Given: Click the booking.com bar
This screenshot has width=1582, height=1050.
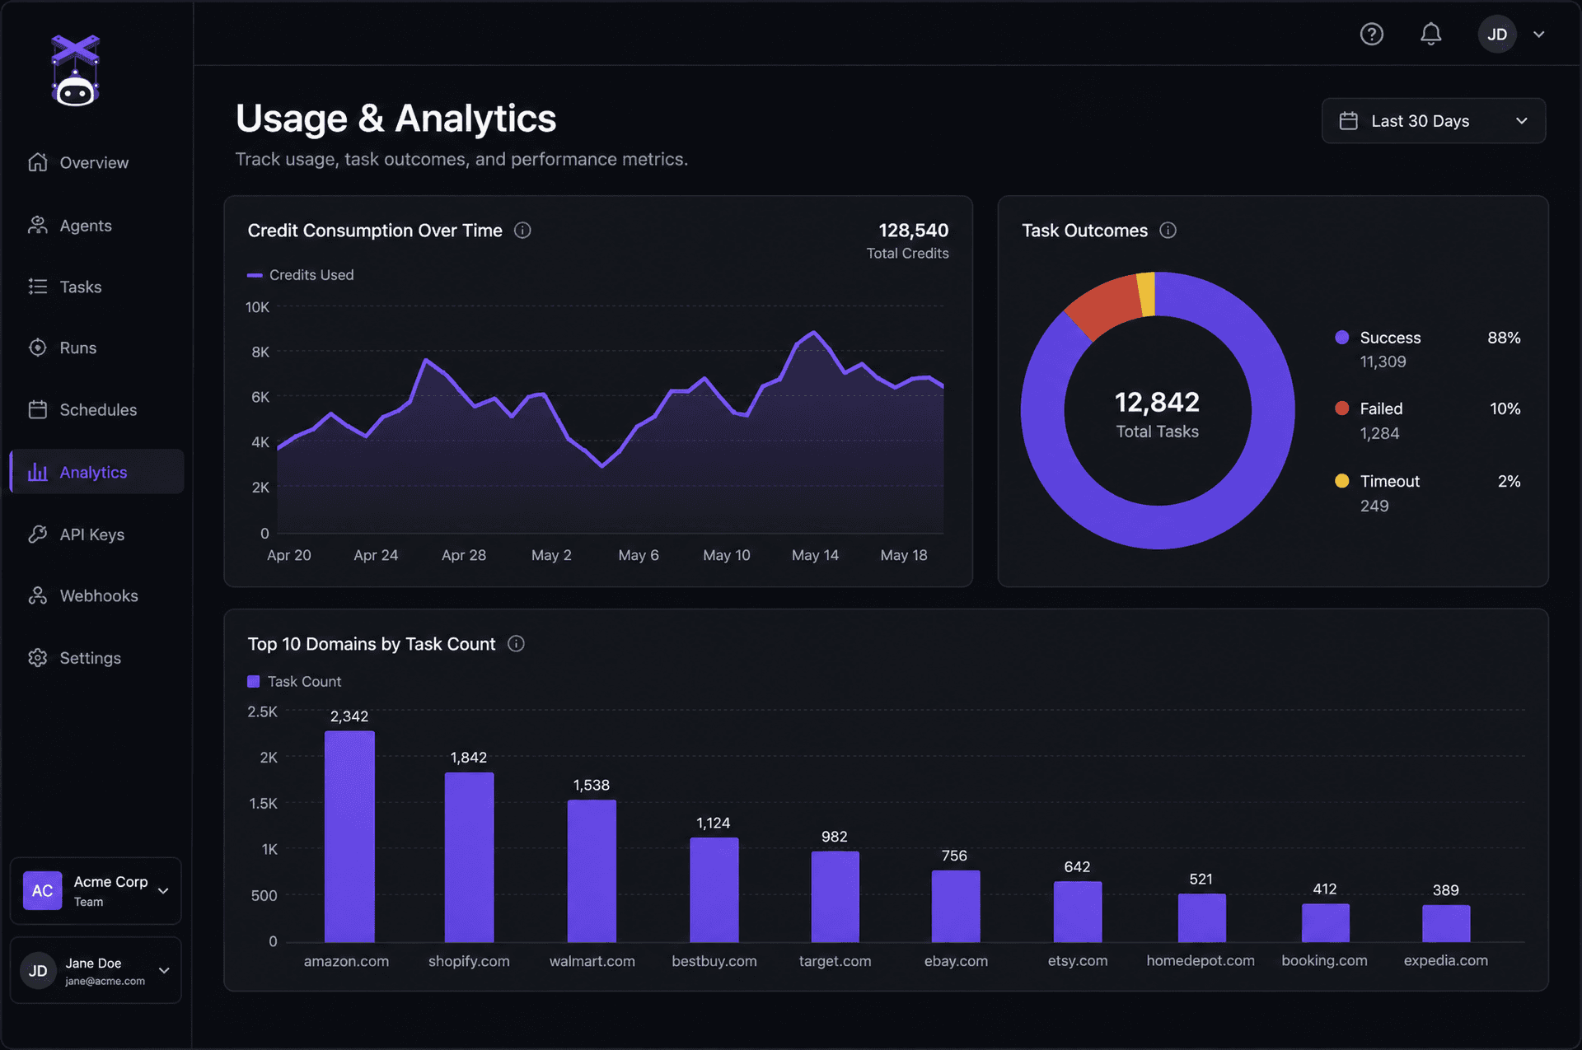Looking at the screenshot, I should pyautogui.click(x=1325, y=923).
